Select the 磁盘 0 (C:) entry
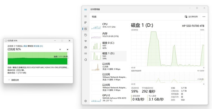This screenshot has width=212, height=109. click(108, 46)
